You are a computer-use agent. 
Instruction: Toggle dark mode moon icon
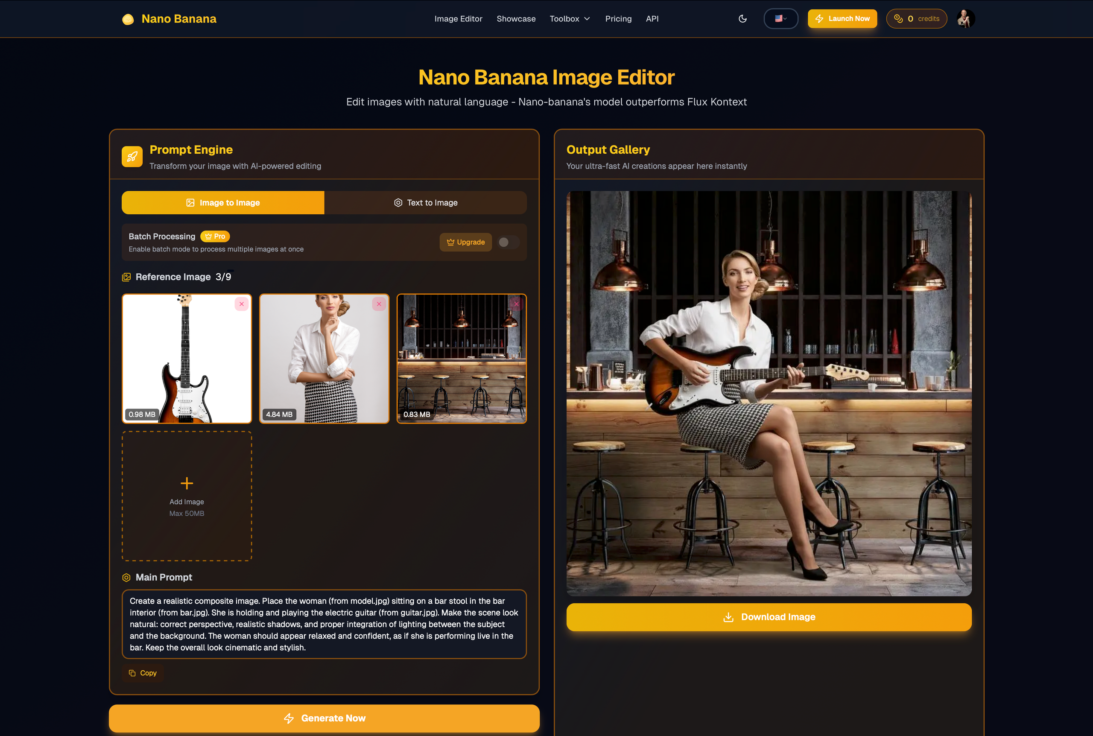pyautogui.click(x=742, y=19)
